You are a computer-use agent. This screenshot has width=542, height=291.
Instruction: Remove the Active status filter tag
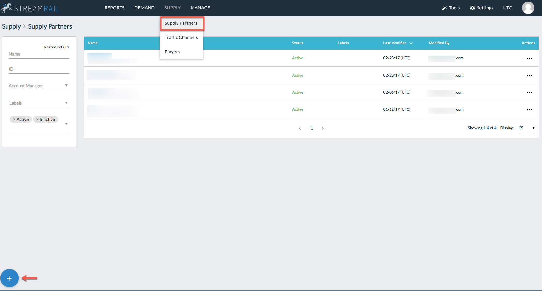pyautogui.click(x=14, y=120)
